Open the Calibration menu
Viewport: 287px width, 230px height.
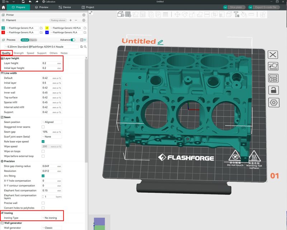click(x=49, y=2)
